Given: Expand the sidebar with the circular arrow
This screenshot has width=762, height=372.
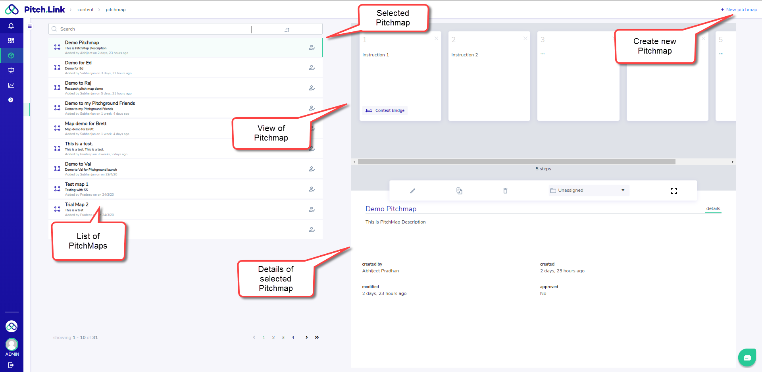Looking at the screenshot, I should [11, 100].
